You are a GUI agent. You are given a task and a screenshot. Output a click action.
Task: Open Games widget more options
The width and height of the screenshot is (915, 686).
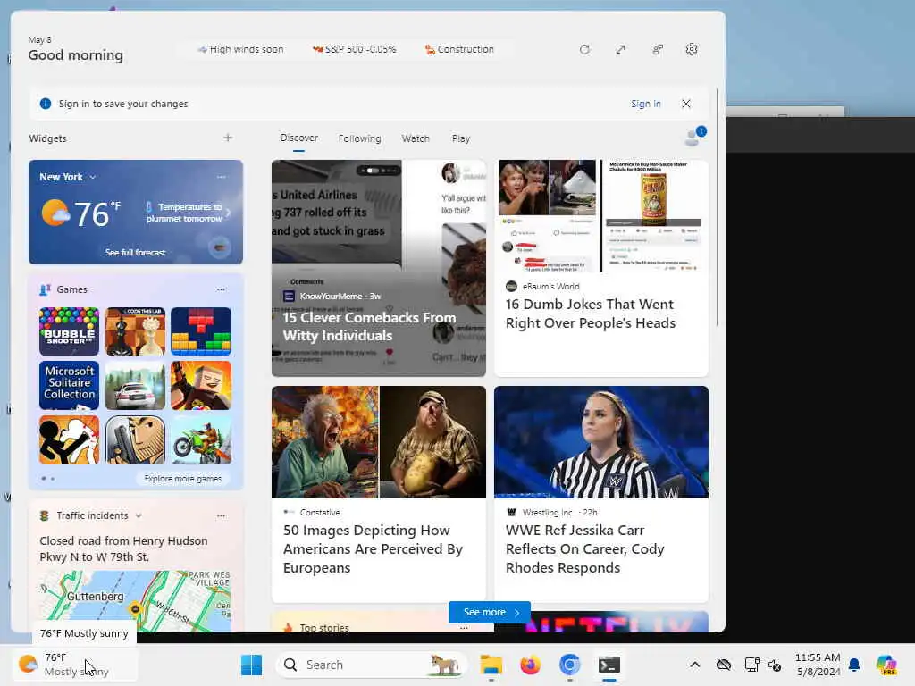222,289
